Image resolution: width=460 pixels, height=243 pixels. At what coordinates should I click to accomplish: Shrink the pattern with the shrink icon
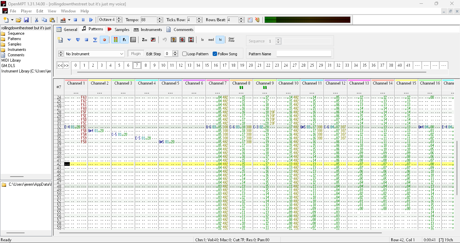click(x=191, y=40)
